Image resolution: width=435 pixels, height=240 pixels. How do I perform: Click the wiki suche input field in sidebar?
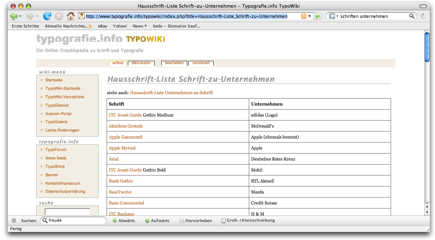[x=67, y=212]
